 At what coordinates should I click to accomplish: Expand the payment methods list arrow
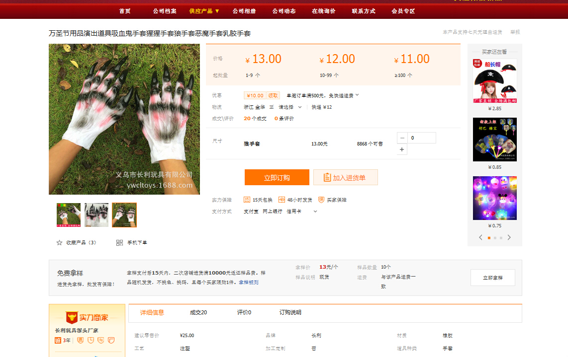coord(315,212)
